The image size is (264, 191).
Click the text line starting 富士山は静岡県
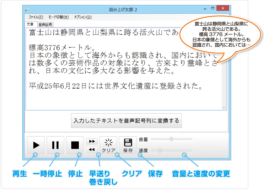(104, 32)
